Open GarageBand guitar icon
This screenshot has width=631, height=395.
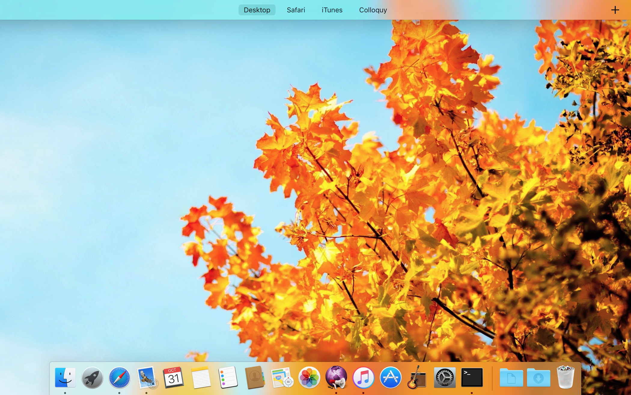coord(417,377)
